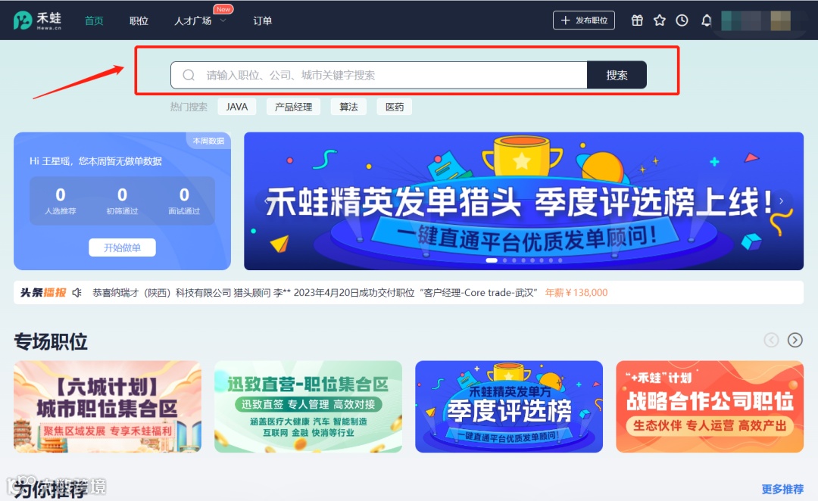Open the gift rewards icon
The height and width of the screenshot is (501, 818).
637,20
